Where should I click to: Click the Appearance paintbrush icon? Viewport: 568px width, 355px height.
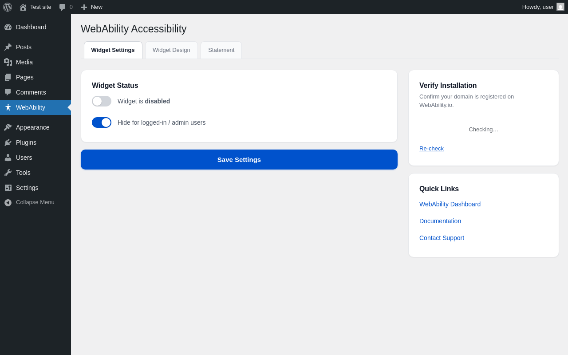(8, 127)
